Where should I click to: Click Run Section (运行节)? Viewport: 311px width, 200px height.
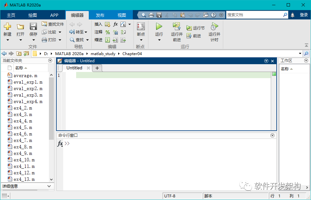pyautogui.click(x=196, y=28)
